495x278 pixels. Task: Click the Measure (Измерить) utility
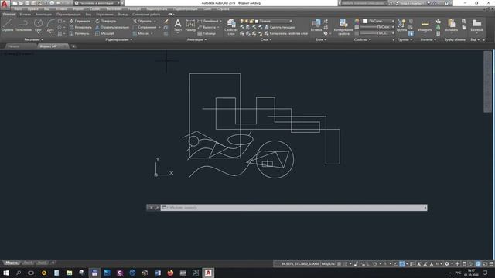coord(425,25)
